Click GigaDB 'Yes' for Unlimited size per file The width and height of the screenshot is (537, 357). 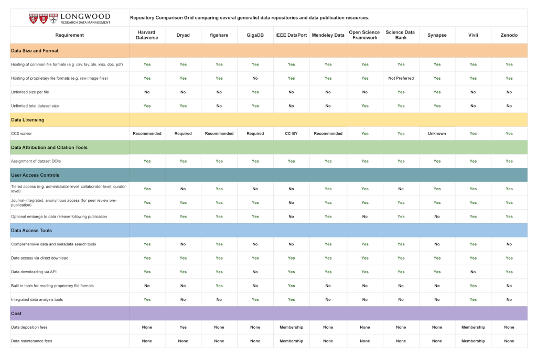pos(255,92)
